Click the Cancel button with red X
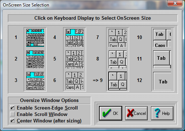 click(x=136, y=113)
